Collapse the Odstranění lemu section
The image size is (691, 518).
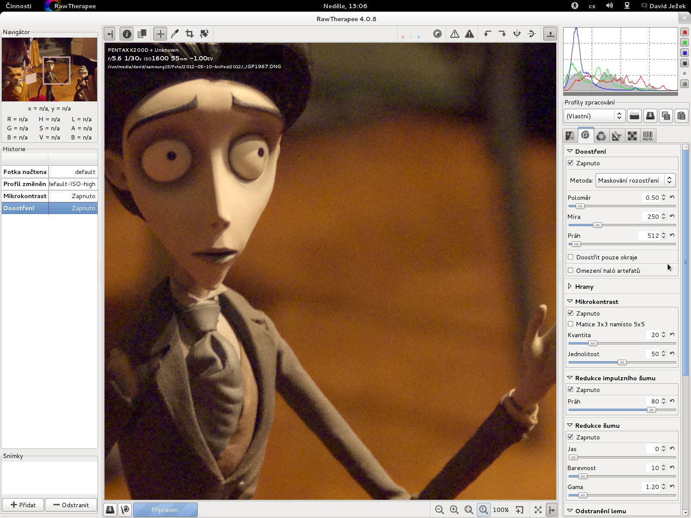570,511
